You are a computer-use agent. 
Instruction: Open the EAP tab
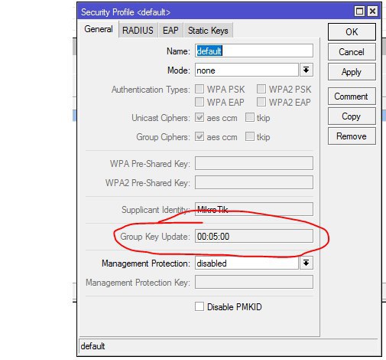point(170,31)
